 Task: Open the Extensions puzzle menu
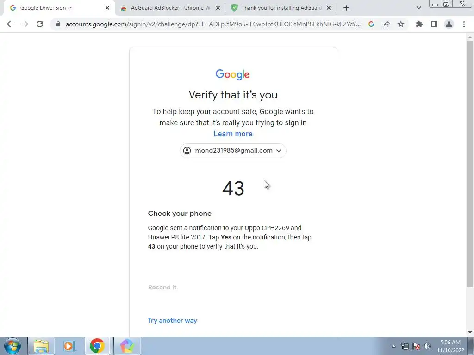(x=419, y=24)
